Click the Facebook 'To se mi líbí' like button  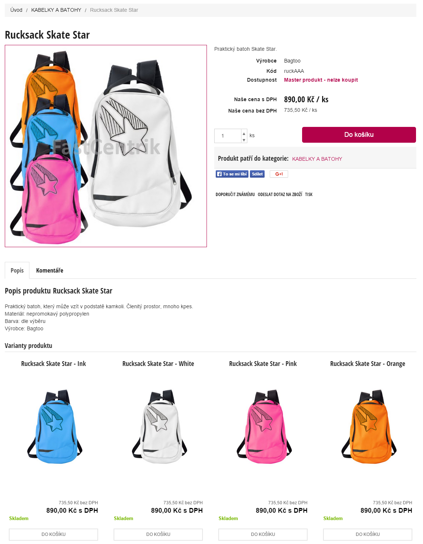[x=232, y=174]
